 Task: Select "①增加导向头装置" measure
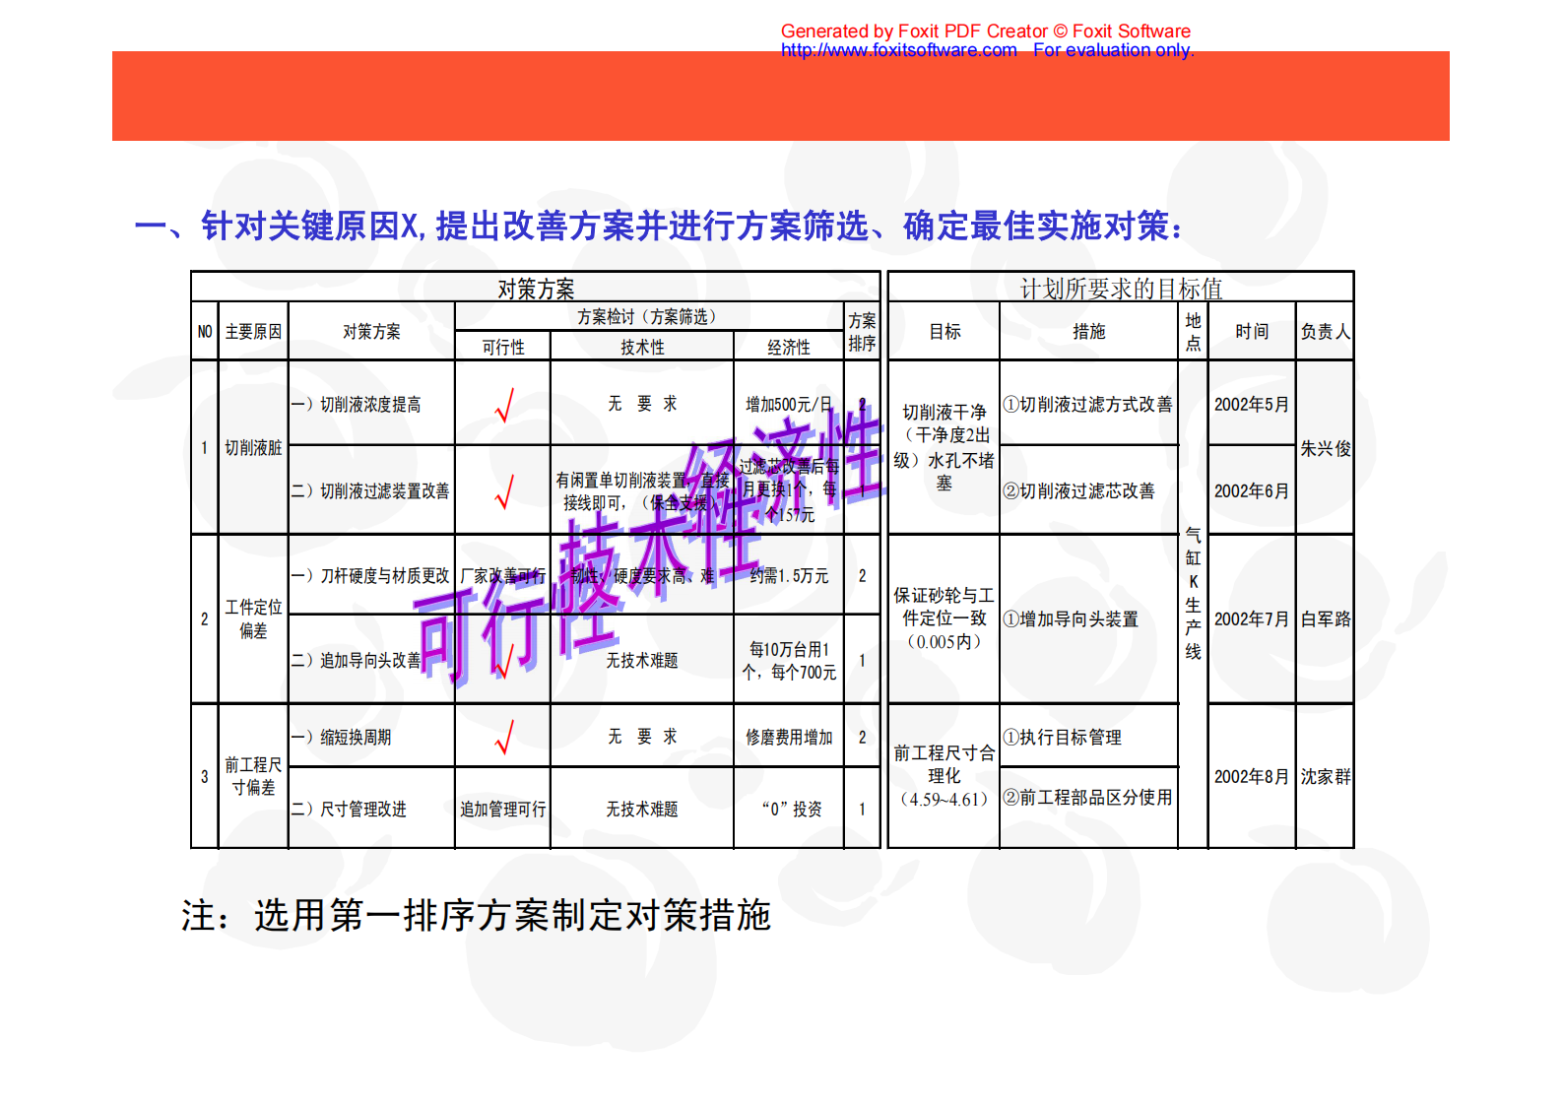1071,619
